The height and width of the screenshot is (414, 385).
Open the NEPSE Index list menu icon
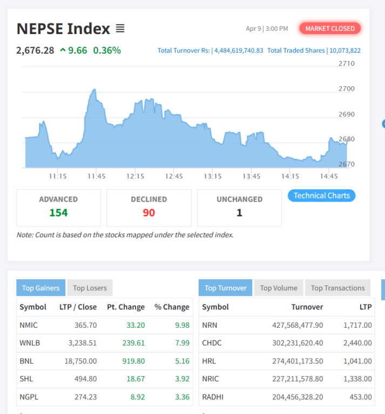120,28
